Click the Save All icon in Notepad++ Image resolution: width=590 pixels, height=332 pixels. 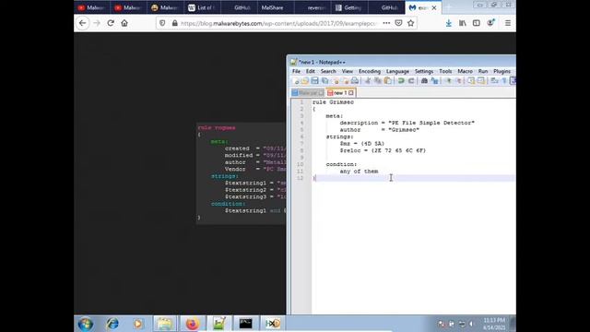pos(324,80)
